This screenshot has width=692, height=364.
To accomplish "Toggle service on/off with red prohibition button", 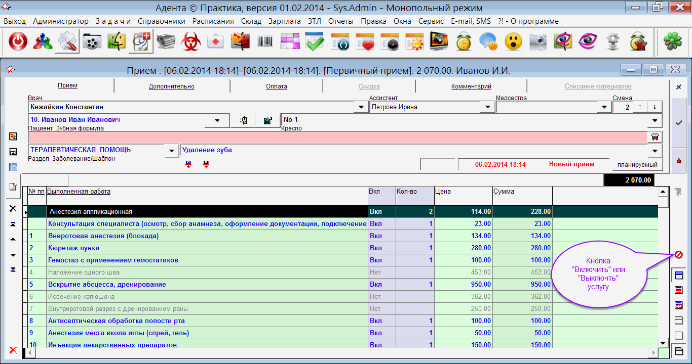I will pos(679,255).
